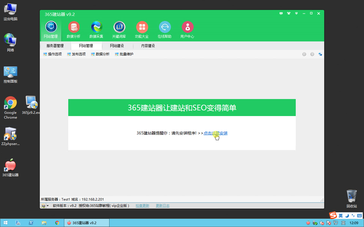Click the blue refresh arrows icon

coord(320,54)
